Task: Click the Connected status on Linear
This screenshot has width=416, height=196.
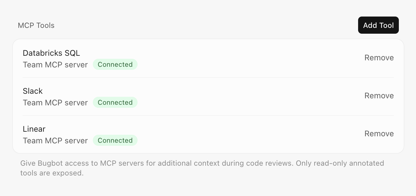Action: [115, 140]
